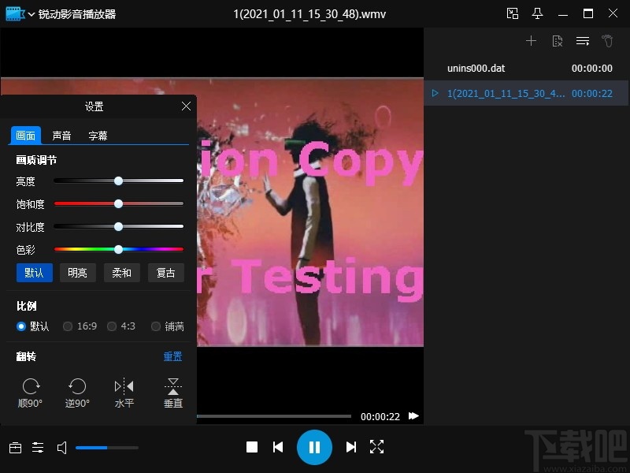This screenshot has width=630, height=473.
Task: Select playing 1(2021_01_11_15_30_4... playlist entry
Action: pyautogui.click(x=526, y=93)
